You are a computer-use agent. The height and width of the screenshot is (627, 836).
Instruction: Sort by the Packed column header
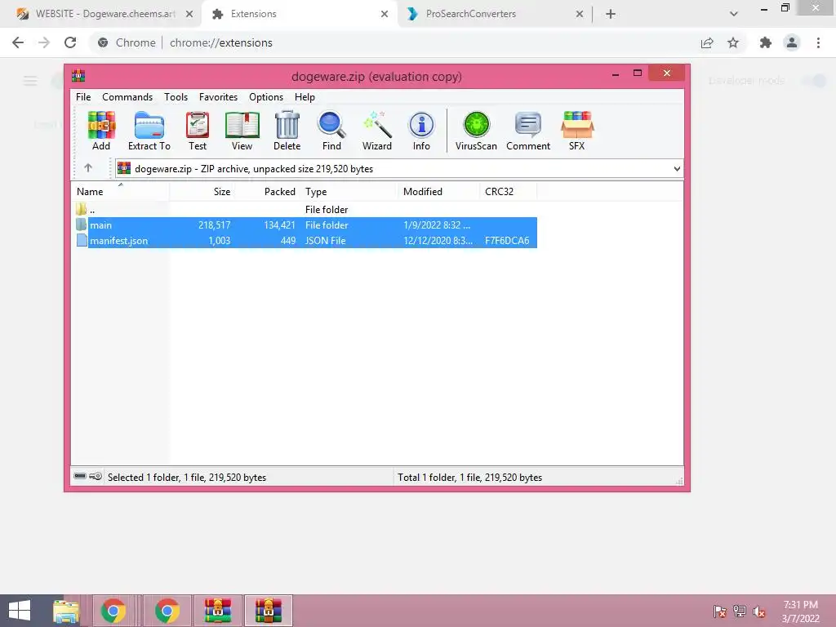tap(267, 191)
